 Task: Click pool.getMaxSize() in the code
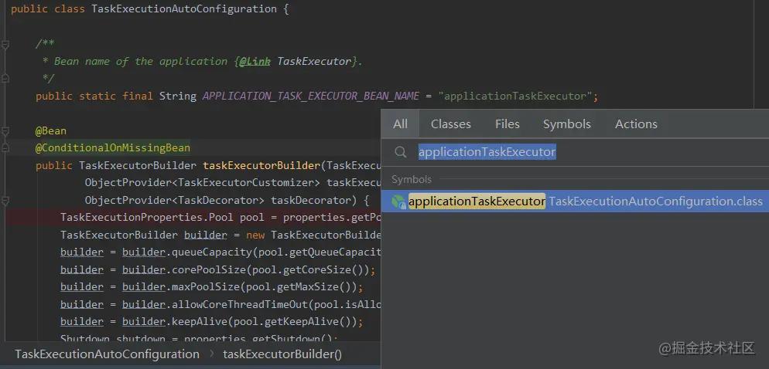click(x=298, y=286)
